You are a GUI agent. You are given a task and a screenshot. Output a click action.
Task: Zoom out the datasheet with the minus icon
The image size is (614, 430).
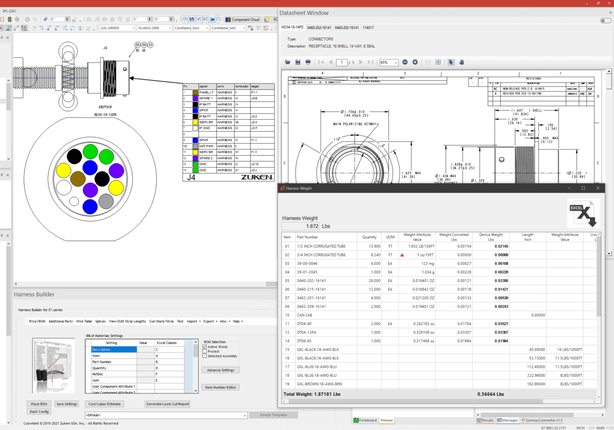tap(405, 62)
